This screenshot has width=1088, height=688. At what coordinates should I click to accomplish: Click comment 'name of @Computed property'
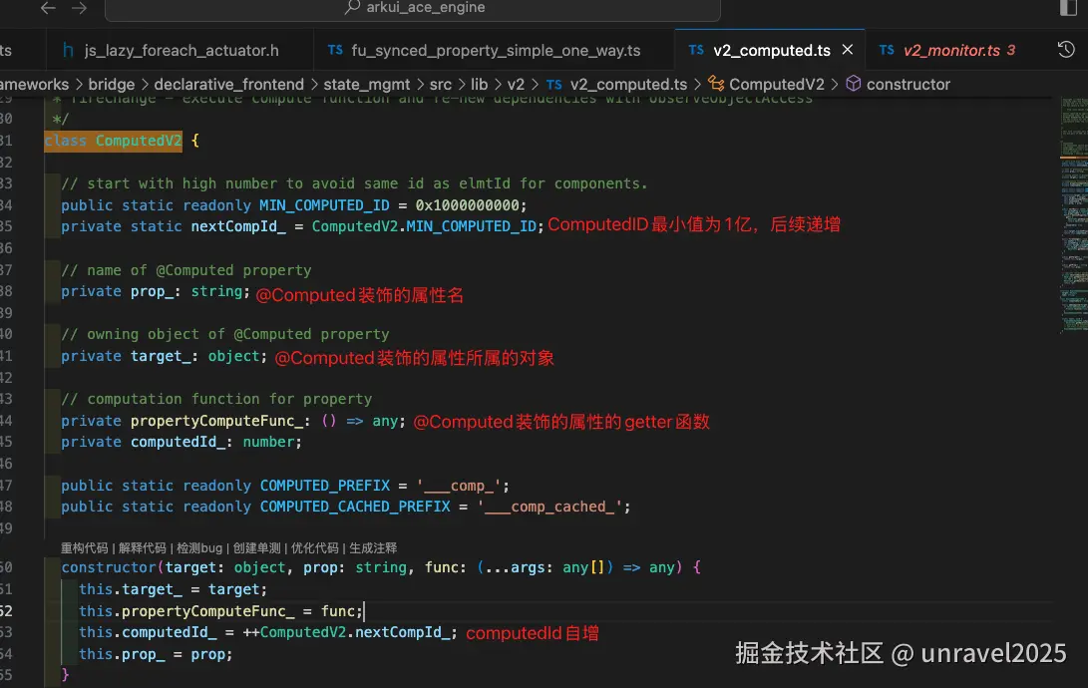(185, 270)
